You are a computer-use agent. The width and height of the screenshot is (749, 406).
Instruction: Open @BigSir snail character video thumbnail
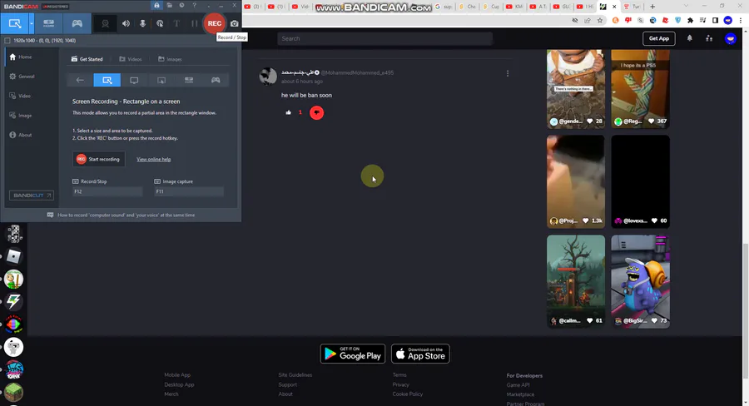[640, 281]
